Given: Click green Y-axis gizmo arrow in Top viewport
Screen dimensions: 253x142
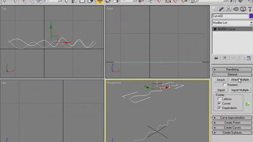Looking at the screenshot, I should click(x=51, y=26).
